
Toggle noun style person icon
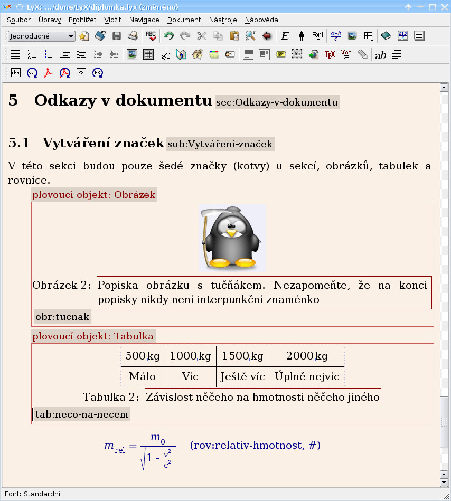point(301,36)
